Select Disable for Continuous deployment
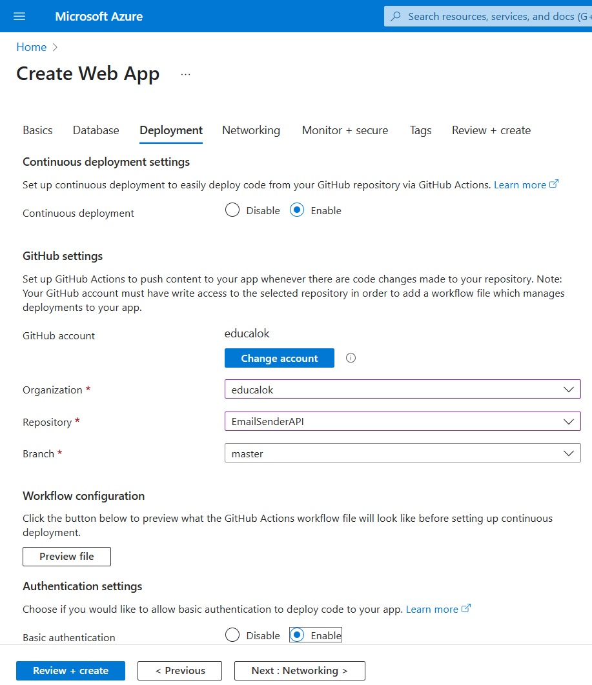The image size is (592, 685). pyautogui.click(x=232, y=210)
